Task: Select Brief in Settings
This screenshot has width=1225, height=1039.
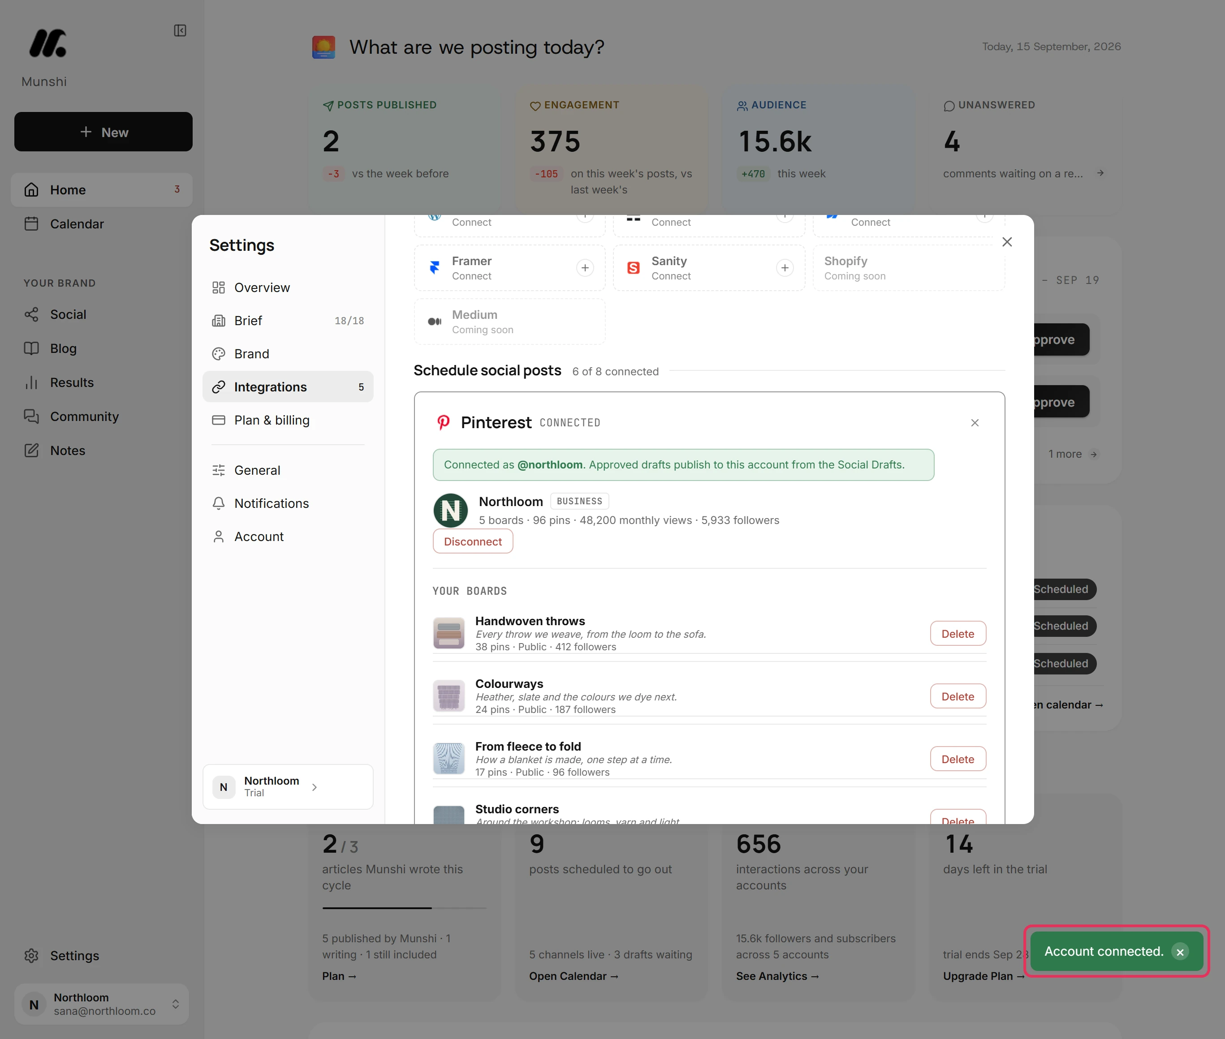Action: pos(288,320)
